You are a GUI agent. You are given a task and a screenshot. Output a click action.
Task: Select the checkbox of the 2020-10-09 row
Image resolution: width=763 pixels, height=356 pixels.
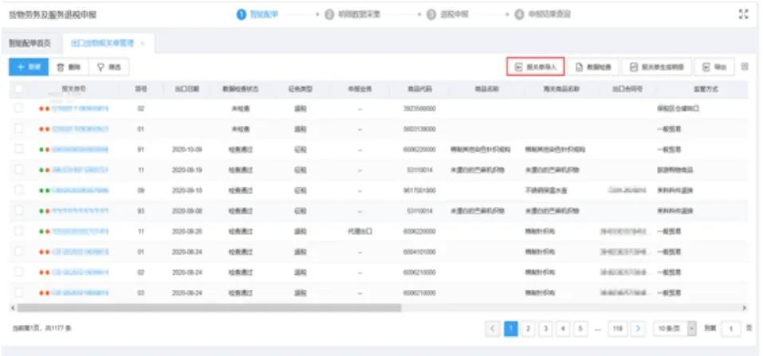click(18, 149)
